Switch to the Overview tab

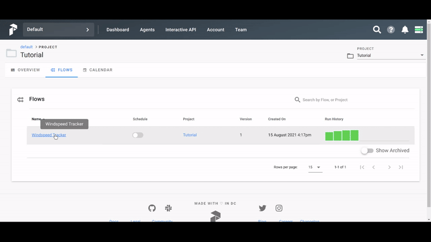25,70
